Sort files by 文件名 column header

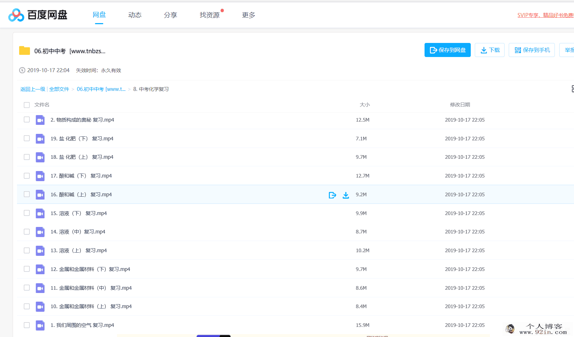pyautogui.click(x=42, y=105)
